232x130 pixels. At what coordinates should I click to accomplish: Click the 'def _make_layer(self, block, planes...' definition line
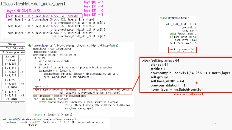[74, 46]
